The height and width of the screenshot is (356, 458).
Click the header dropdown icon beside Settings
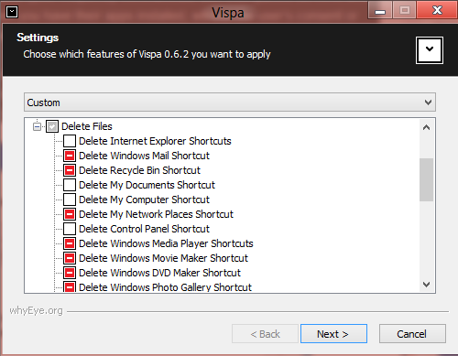pos(430,50)
